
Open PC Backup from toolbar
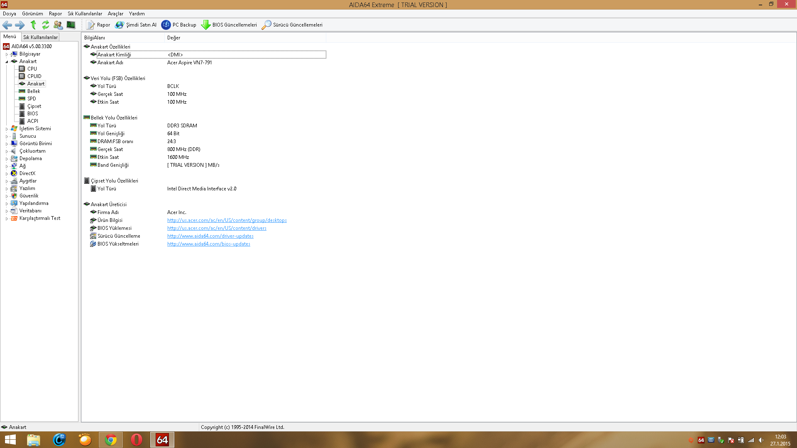click(x=179, y=25)
